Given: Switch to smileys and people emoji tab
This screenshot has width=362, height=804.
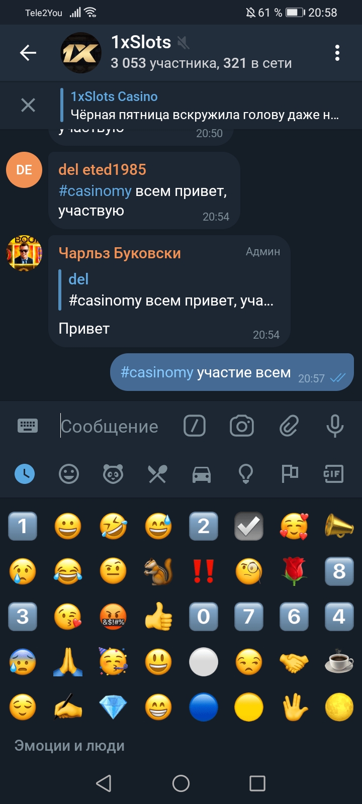Looking at the screenshot, I should tap(69, 474).
